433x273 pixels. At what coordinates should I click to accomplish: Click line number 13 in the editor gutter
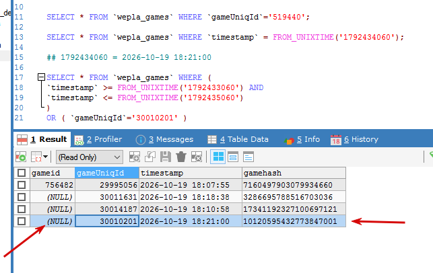point(18,37)
